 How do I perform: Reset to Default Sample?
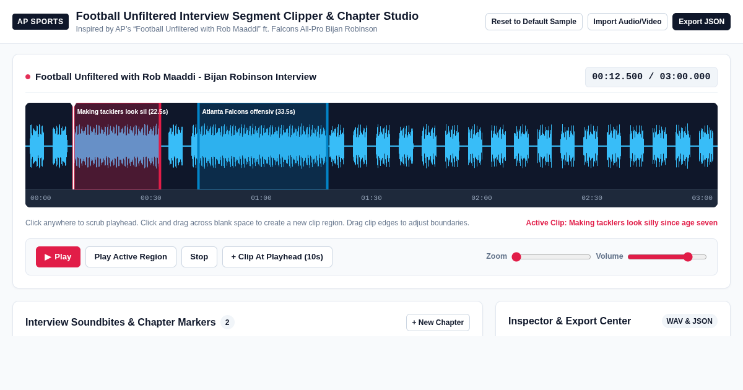coord(534,22)
